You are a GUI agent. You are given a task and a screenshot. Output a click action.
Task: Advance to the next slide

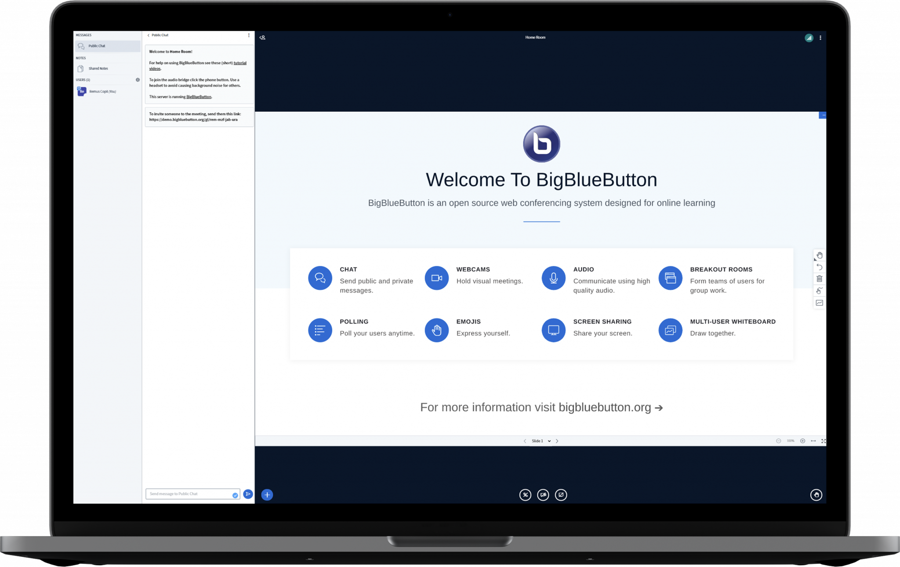click(x=557, y=441)
